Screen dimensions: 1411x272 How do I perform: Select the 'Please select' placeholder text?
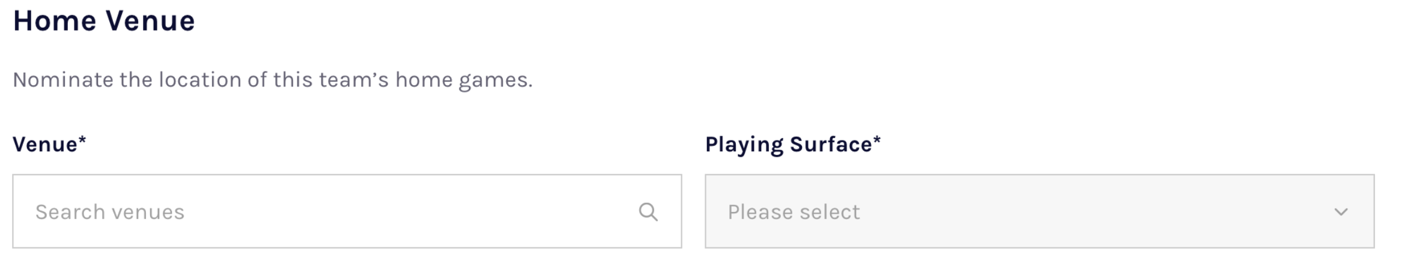(793, 212)
